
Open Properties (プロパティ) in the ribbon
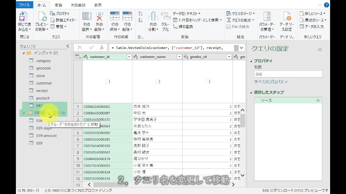coord(60,13)
